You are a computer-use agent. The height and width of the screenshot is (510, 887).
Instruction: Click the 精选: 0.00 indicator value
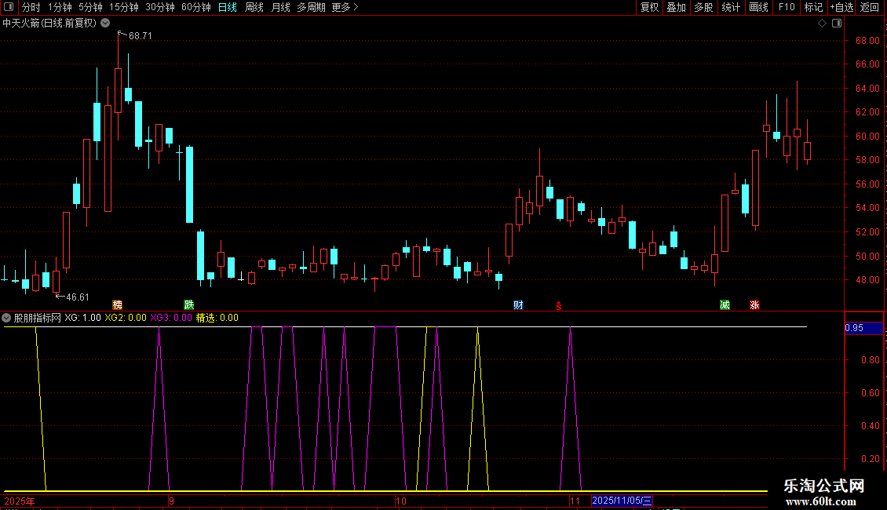pyautogui.click(x=217, y=318)
